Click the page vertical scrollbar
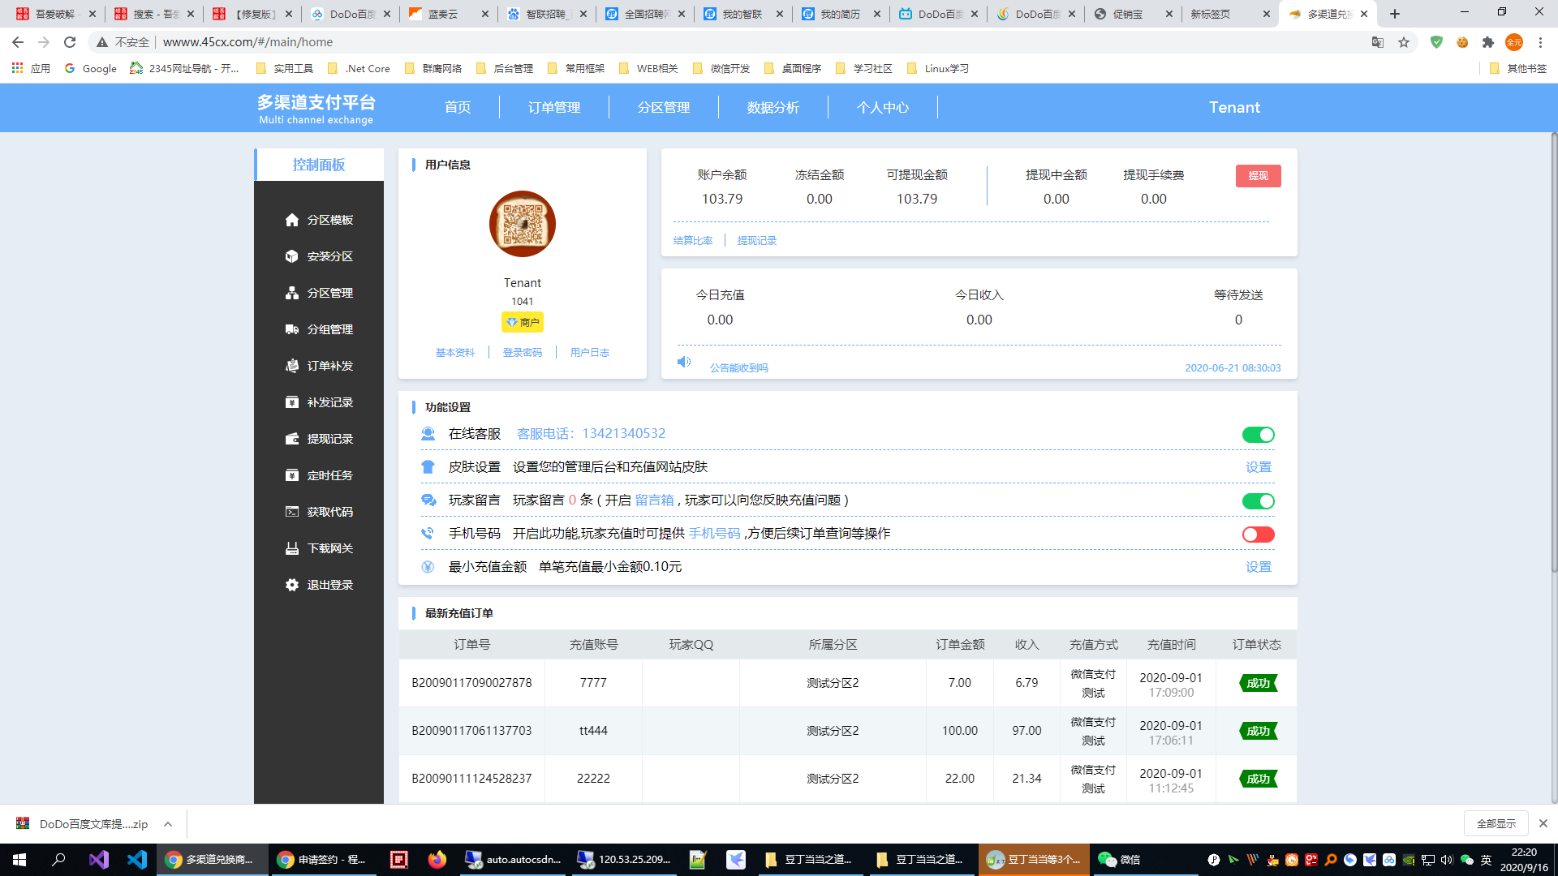The image size is (1558, 876). click(1554, 354)
